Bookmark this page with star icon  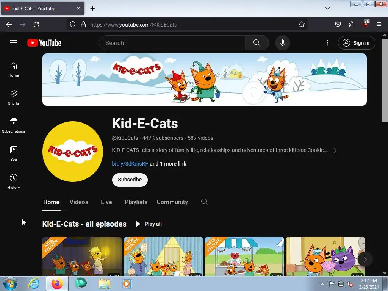[301, 25]
